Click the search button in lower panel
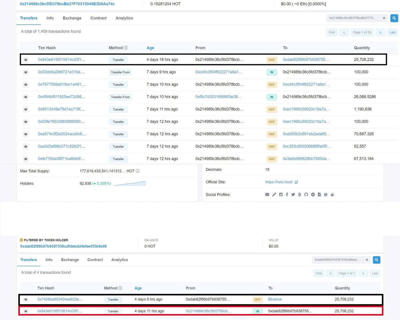Viewport: 400px width, 320px height. [x=376, y=260]
